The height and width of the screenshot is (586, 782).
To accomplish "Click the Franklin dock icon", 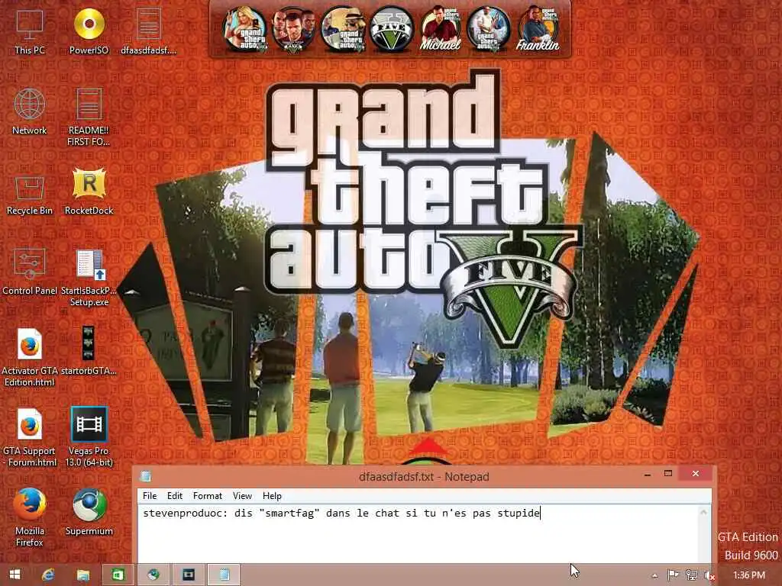I will pyautogui.click(x=538, y=30).
